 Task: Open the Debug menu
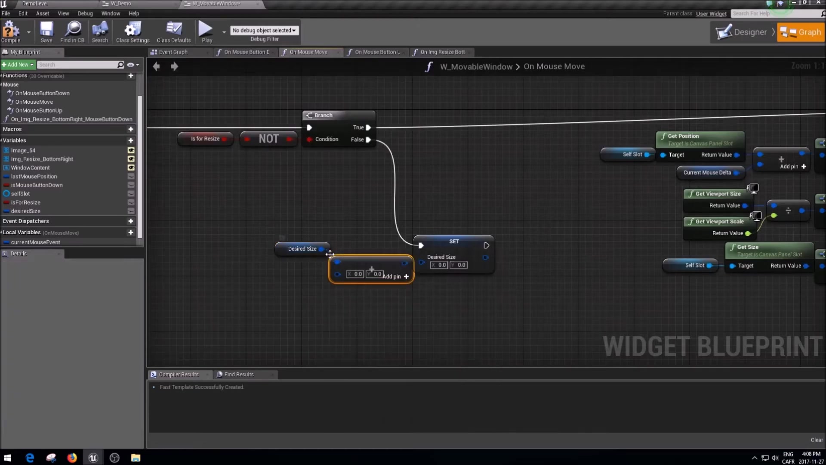point(85,13)
